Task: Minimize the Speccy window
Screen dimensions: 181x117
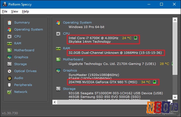Action: (x=149, y=4)
